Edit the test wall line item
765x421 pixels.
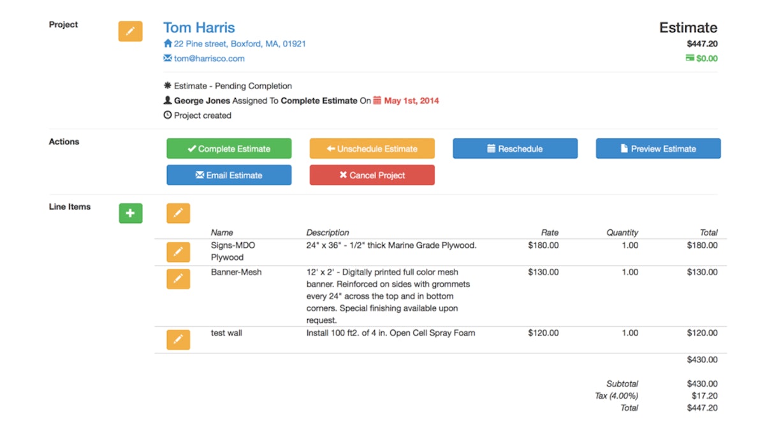(178, 339)
